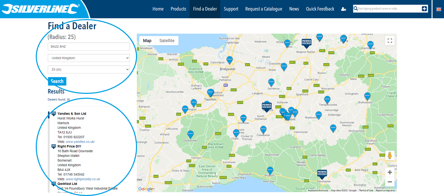The width and height of the screenshot is (444, 196).
Task: Click the Premier Stockist marker near South Petherton
Action: point(266,107)
